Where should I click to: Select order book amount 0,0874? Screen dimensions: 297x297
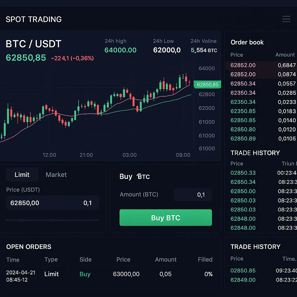[287, 74]
